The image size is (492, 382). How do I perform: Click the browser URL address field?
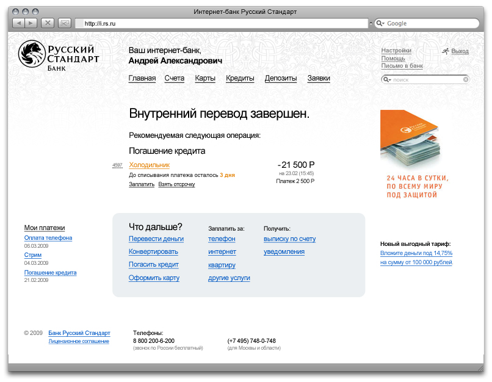coord(223,23)
